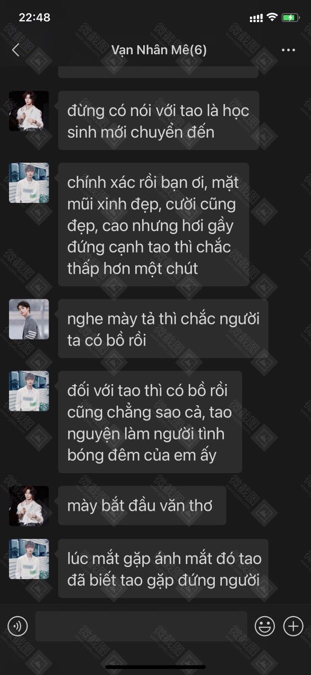Tap avatar beside 'chính xác rồi bạn ơi' message
The height and width of the screenshot is (675, 311).
click(29, 183)
